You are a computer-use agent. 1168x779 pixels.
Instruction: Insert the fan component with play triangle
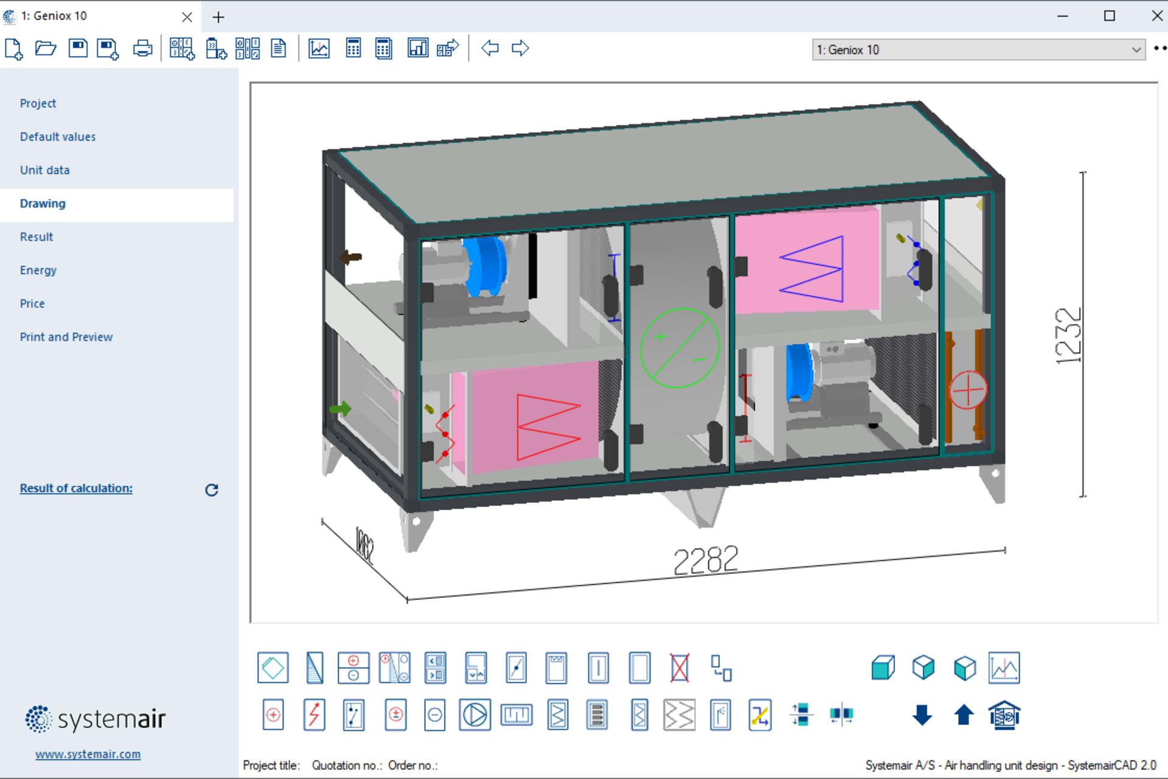475,715
